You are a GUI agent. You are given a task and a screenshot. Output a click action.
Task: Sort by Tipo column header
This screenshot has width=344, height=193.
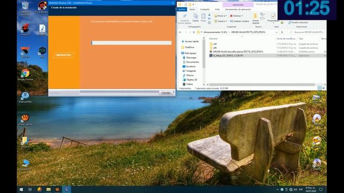point(301,39)
